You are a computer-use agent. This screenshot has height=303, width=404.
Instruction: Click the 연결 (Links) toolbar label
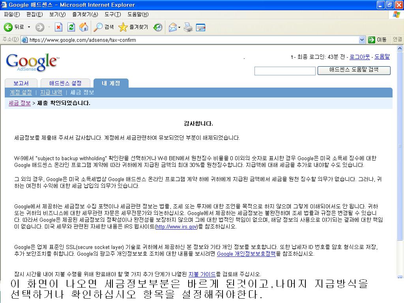tap(397, 39)
